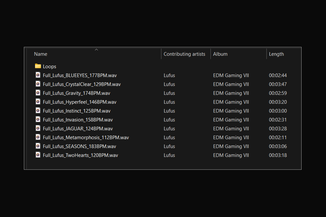326x217 pixels.
Task: Click the Hyperfeel_146BPM file icon
Action: click(38, 102)
